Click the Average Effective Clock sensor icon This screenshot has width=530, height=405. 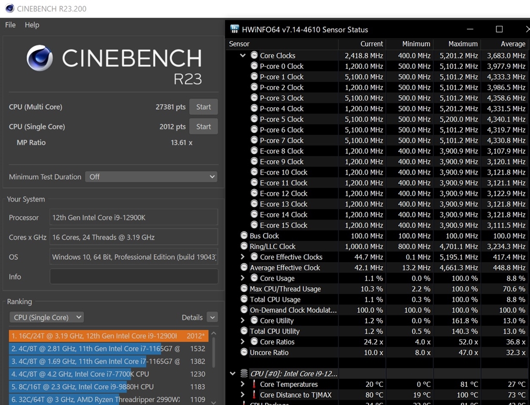pyautogui.click(x=244, y=267)
